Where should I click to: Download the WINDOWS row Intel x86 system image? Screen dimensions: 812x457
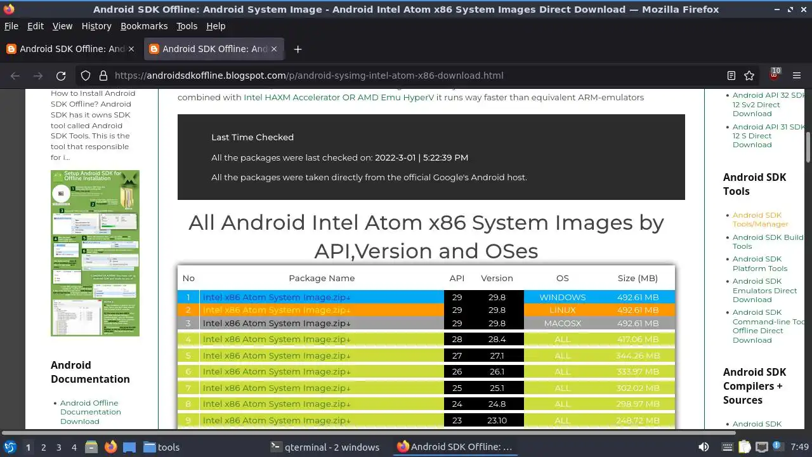click(277, 297)
